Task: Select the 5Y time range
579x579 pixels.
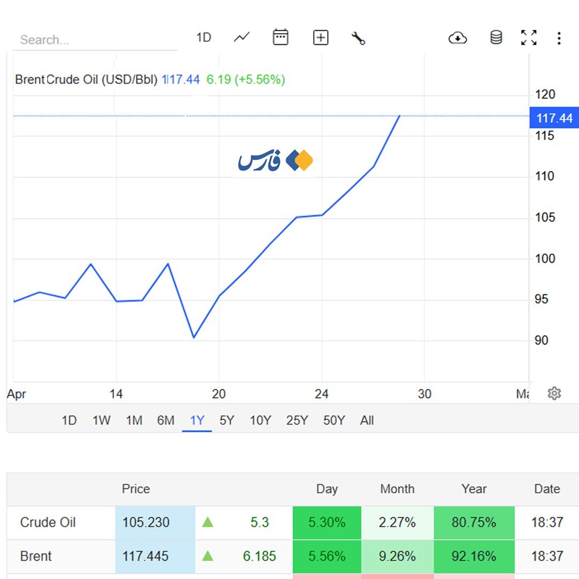Action: pyautogui.click(x=227, y=420)
